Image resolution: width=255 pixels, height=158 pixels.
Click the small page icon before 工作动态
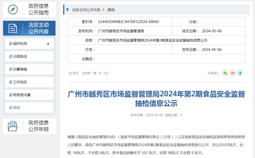click(11, 82)
